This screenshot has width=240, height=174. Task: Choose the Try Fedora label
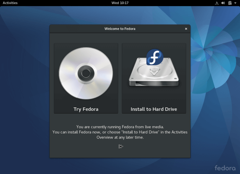pyautogui.click(x=86, y=109)
